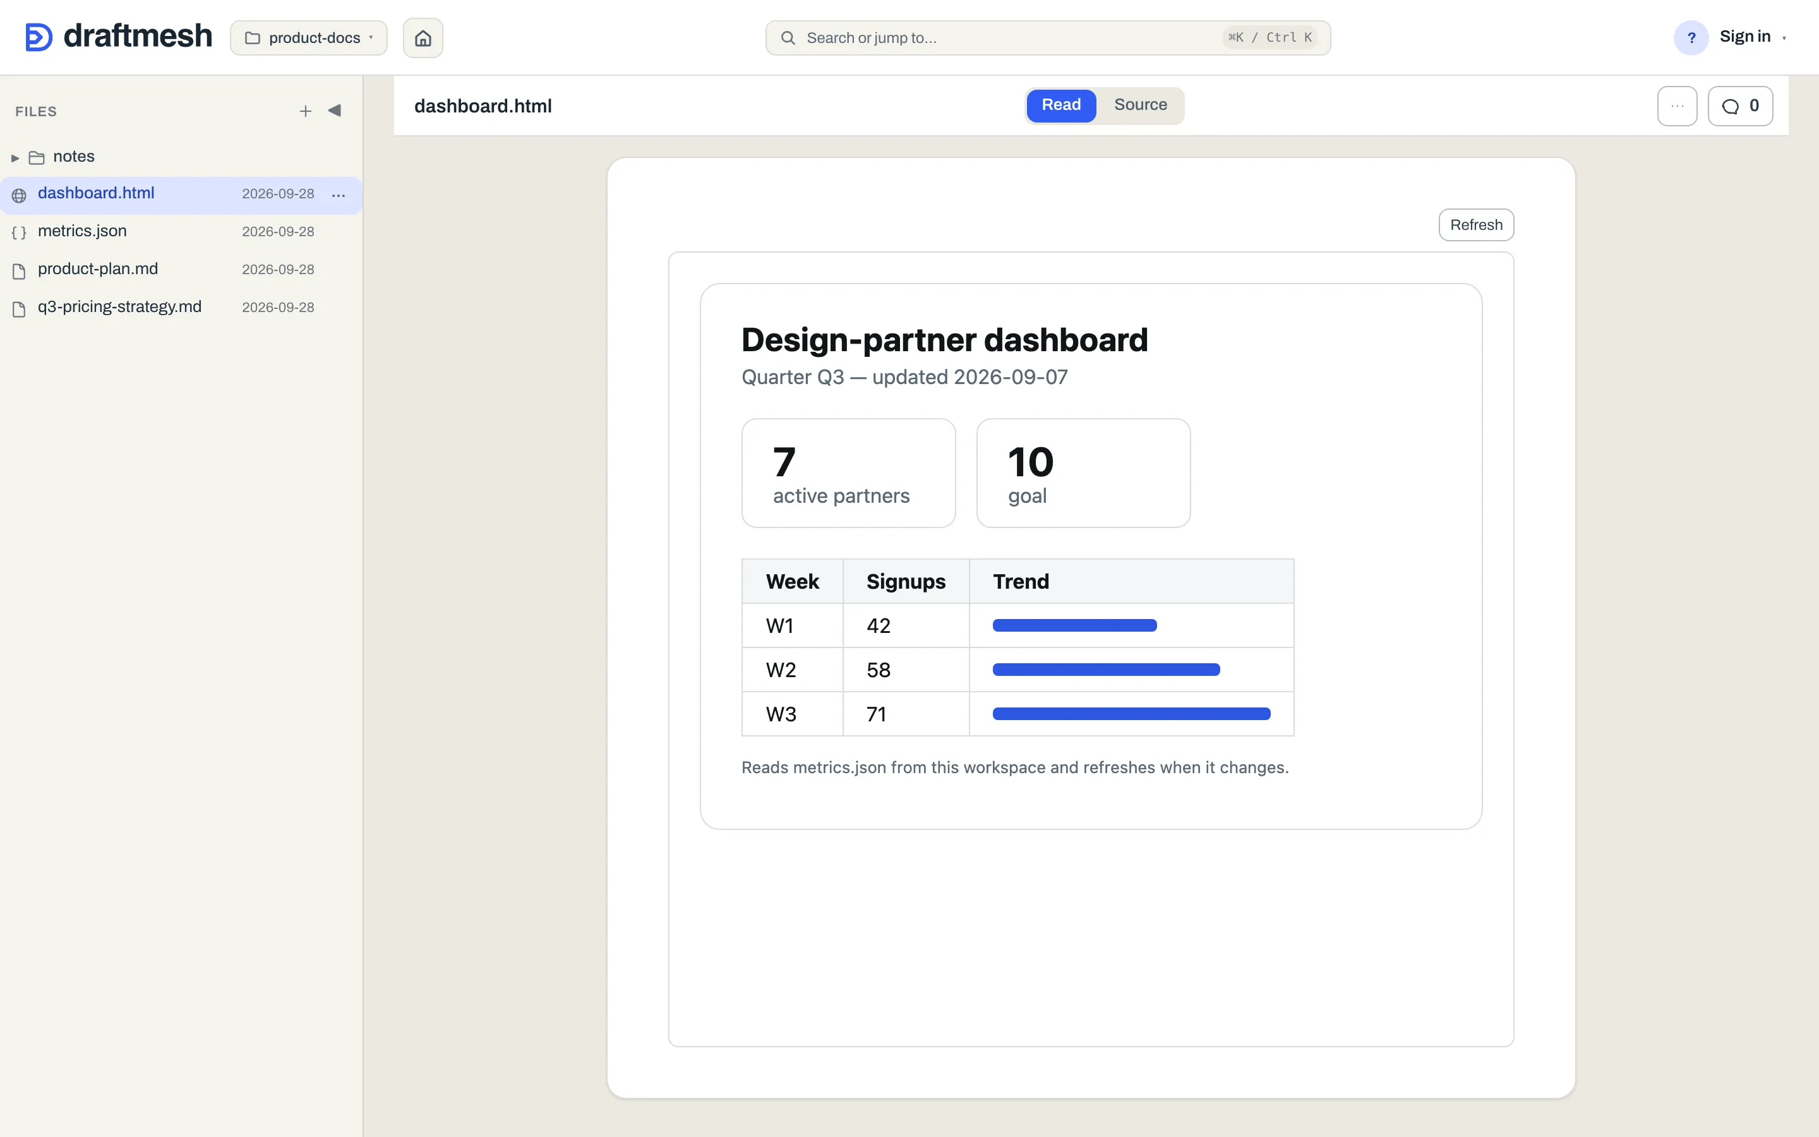Click the document icon beside q3-pricing-strategy.md

(x=20, y=308)
